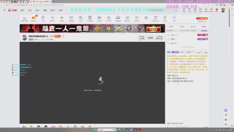The width and height of the screenshot is (234, 132).
Task: Open 赛事 in top navigation
Action: click(45, 10)
